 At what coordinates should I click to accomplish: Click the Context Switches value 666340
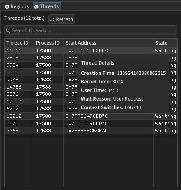[x=133, y=107]
